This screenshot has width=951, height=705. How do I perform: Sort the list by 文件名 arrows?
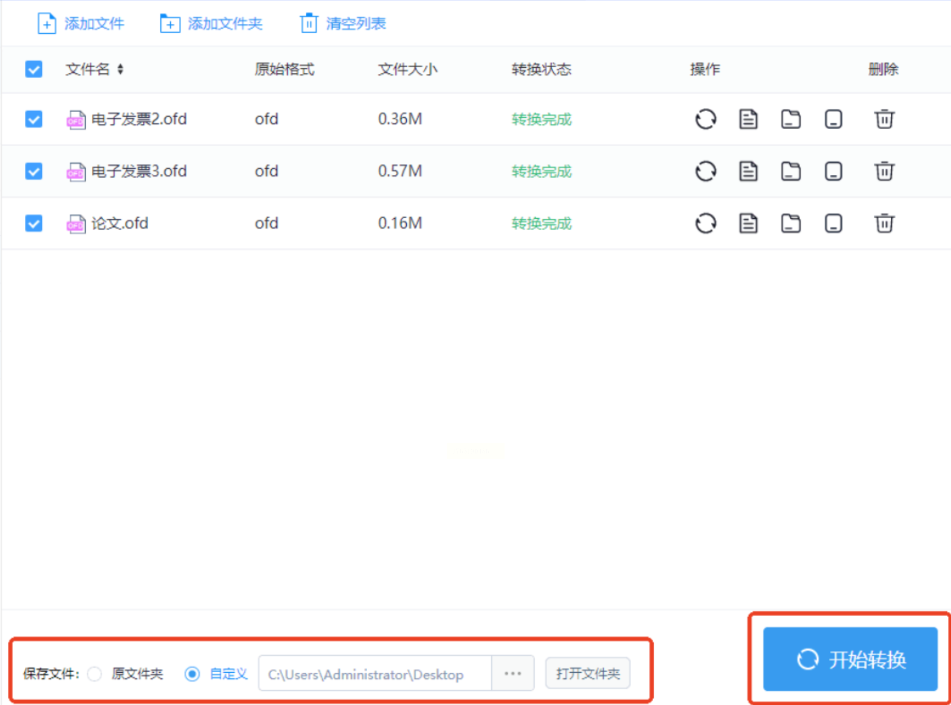pyautogui.click(x=121, y=69)
